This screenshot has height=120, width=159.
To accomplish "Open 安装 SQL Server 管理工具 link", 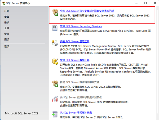I will [75, 41].
